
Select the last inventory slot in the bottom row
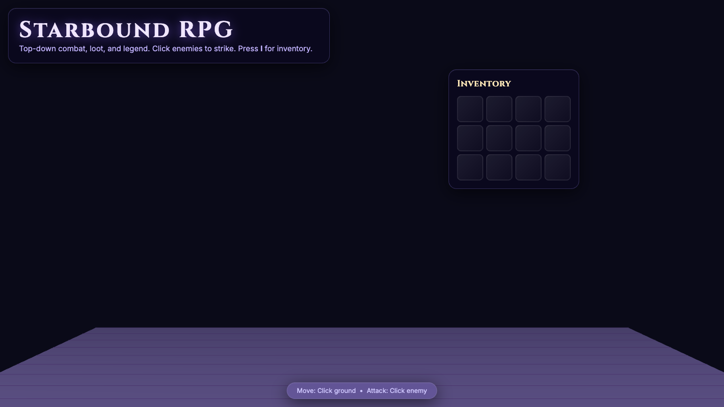tap(558, 167)
